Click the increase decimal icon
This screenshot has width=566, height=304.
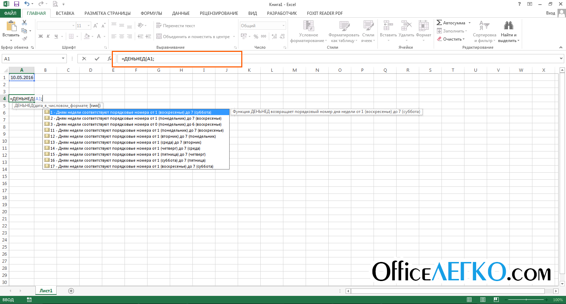tap(275, 36)
